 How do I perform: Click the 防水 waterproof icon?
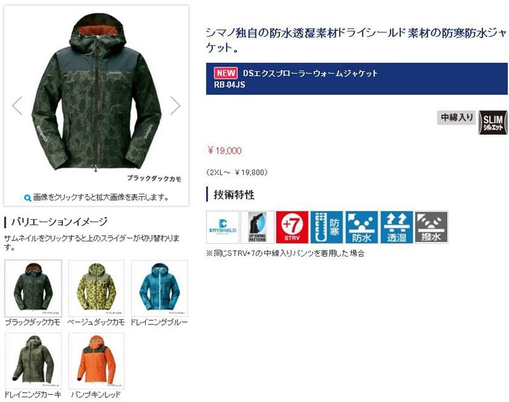tap(361, 227)
